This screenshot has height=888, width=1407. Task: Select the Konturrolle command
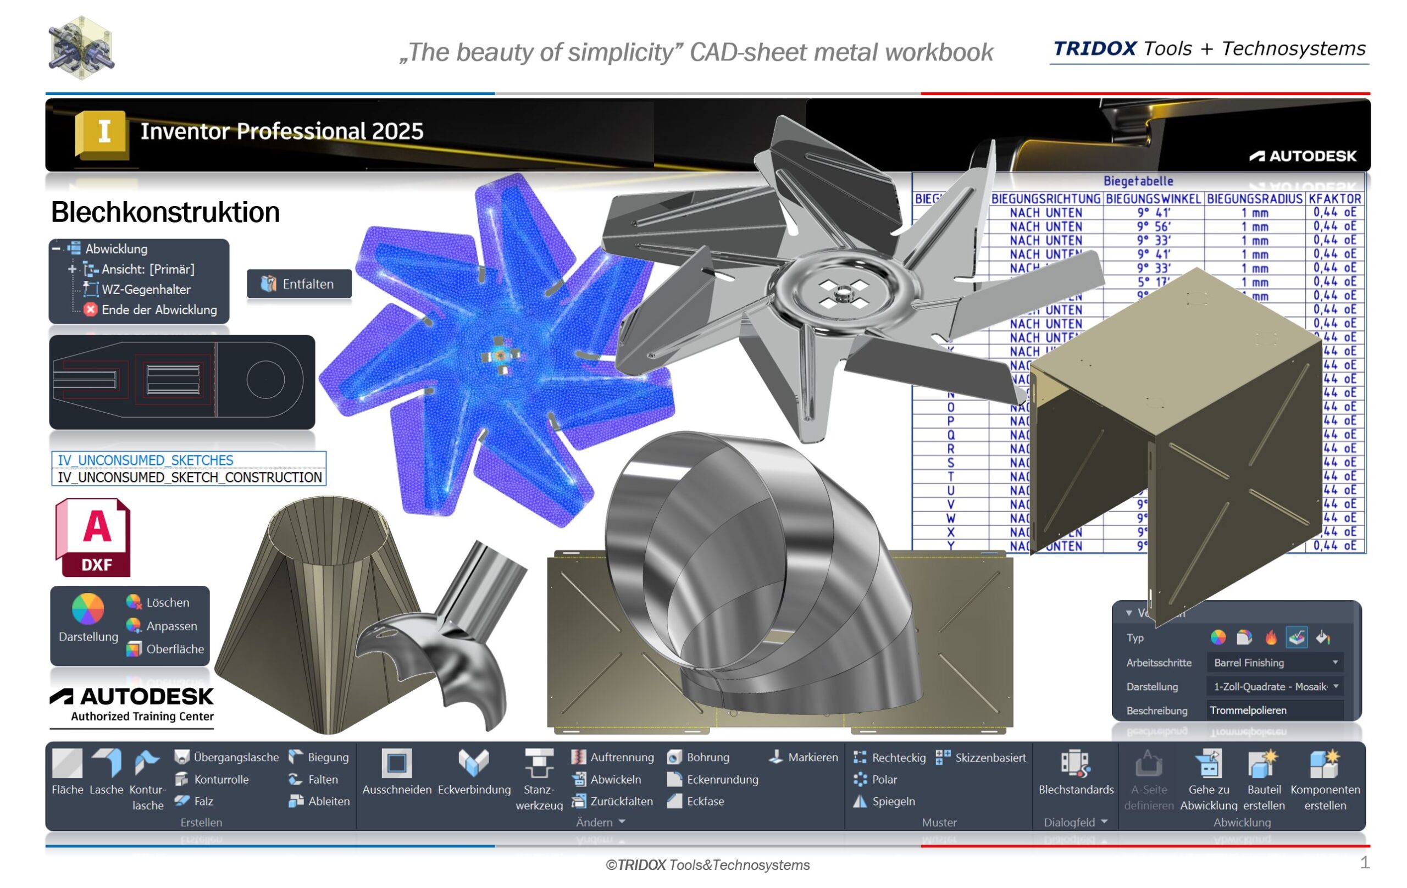(212, 779)
